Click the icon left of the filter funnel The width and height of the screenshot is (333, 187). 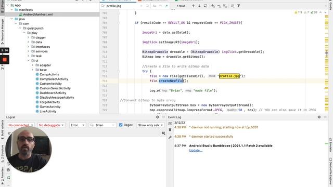pos(233,6)
